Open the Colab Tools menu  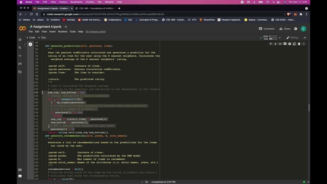point(73,32)
